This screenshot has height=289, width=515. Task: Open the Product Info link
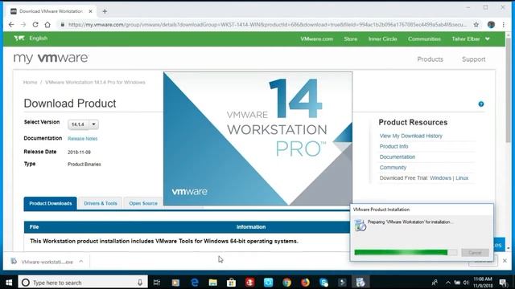(393, 146)
